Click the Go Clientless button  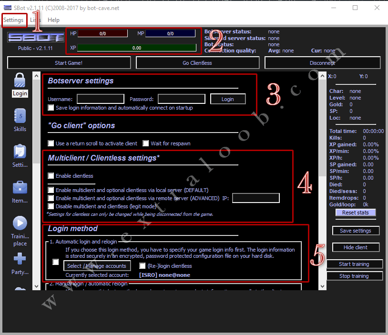point(197,63)
